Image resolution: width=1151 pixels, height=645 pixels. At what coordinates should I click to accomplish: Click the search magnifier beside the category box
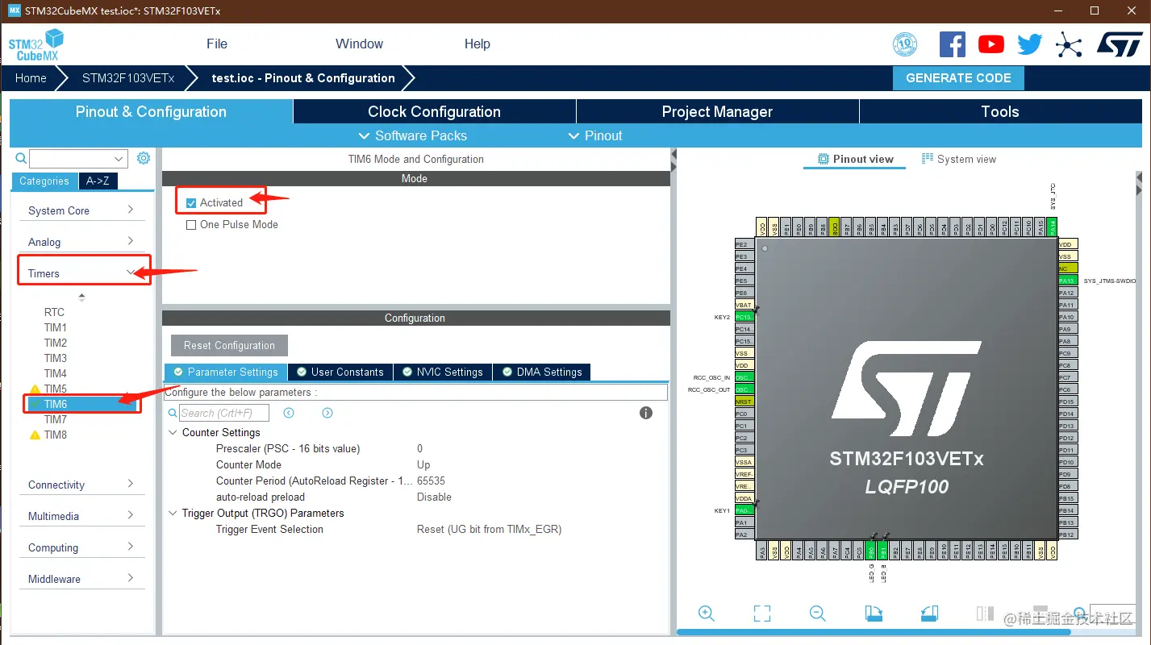(x=21, y=158)
